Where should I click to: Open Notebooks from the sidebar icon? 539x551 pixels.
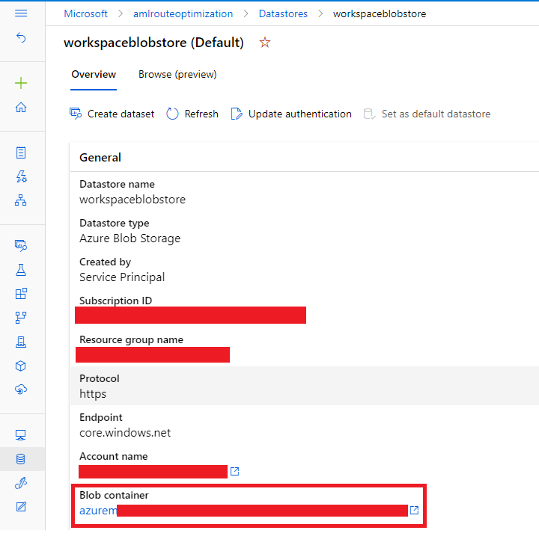click(x=21, y=153)
